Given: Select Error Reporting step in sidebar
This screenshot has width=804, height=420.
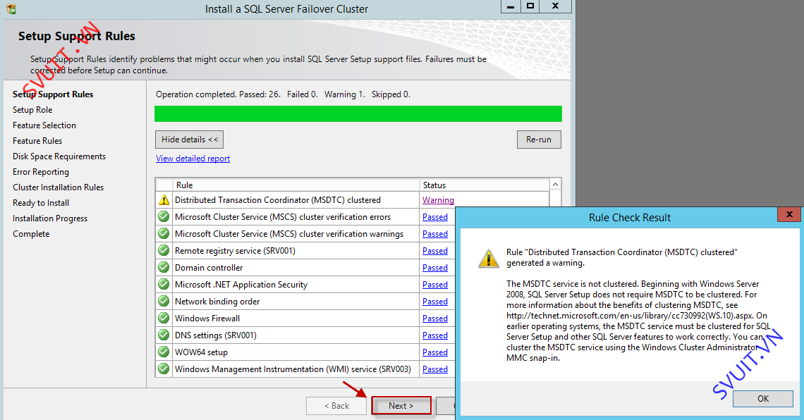Looking at the screenshot, I should (40, 171).
